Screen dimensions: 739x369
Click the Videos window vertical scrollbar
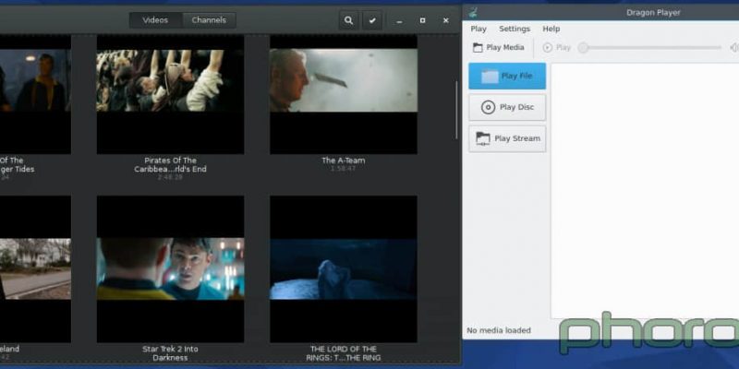point(456,110)
